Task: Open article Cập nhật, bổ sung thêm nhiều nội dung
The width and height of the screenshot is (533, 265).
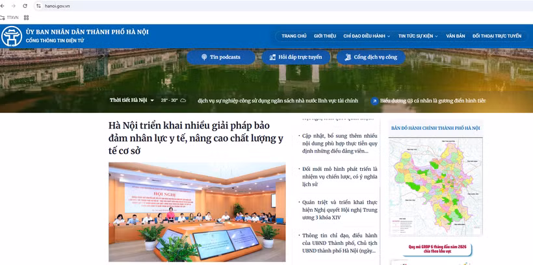Action: 339,144
